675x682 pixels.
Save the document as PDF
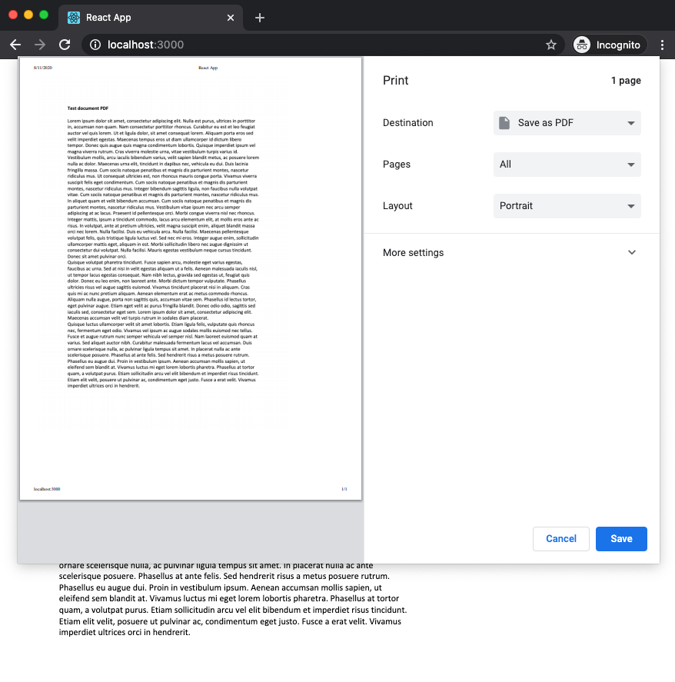[x=621, y=538]
